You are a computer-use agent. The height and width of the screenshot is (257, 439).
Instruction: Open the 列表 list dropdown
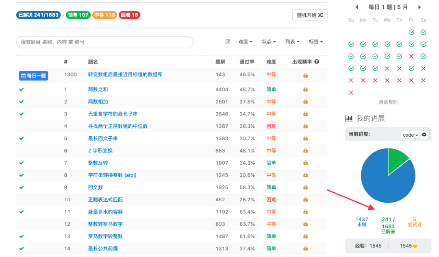(x=292, y=42)
